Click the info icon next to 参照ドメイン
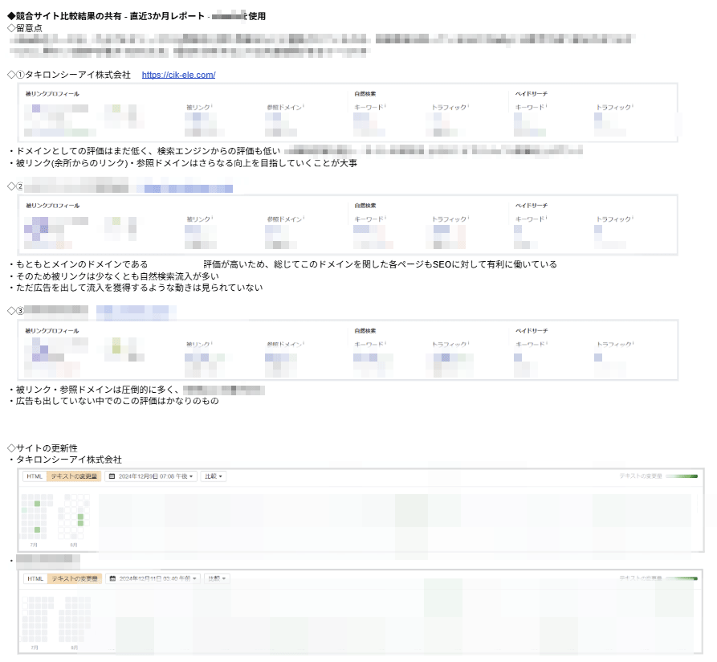 point(305,106)
